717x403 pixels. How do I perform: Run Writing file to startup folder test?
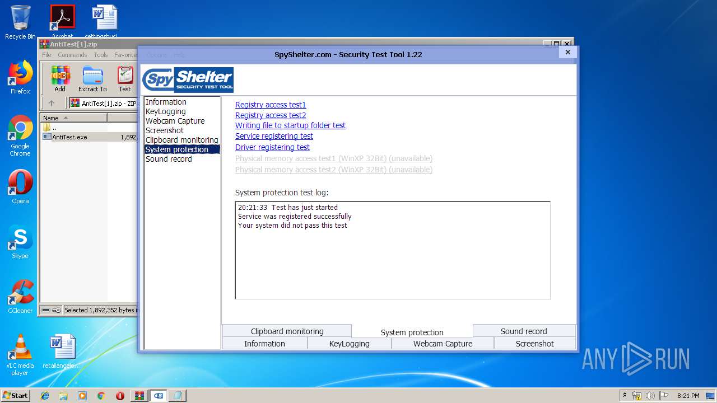[290, 125]
